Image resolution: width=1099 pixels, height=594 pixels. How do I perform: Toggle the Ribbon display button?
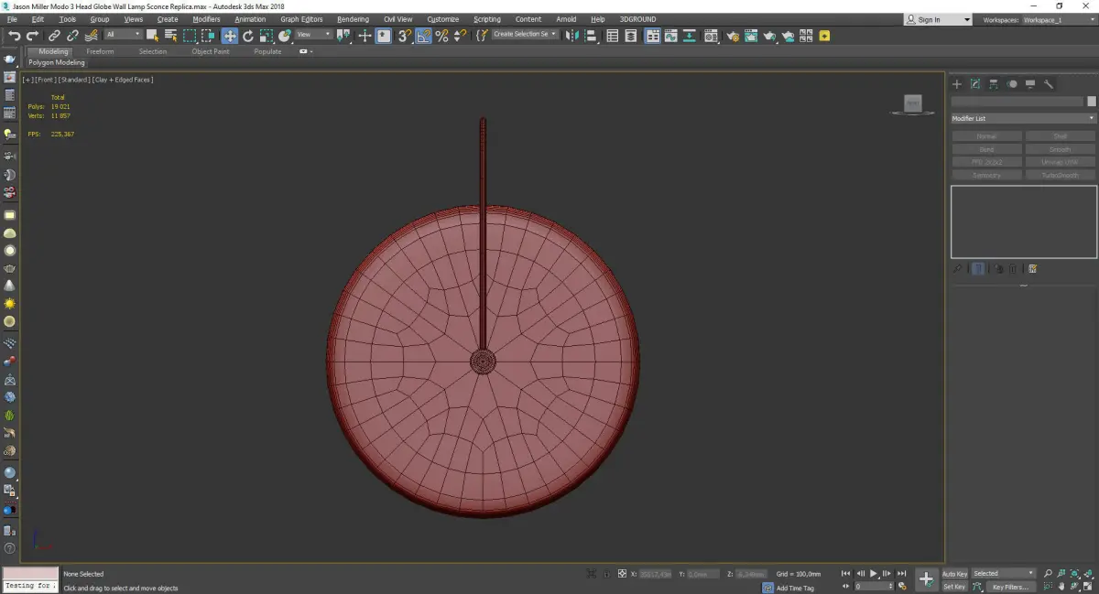click(x=653, y=36)
